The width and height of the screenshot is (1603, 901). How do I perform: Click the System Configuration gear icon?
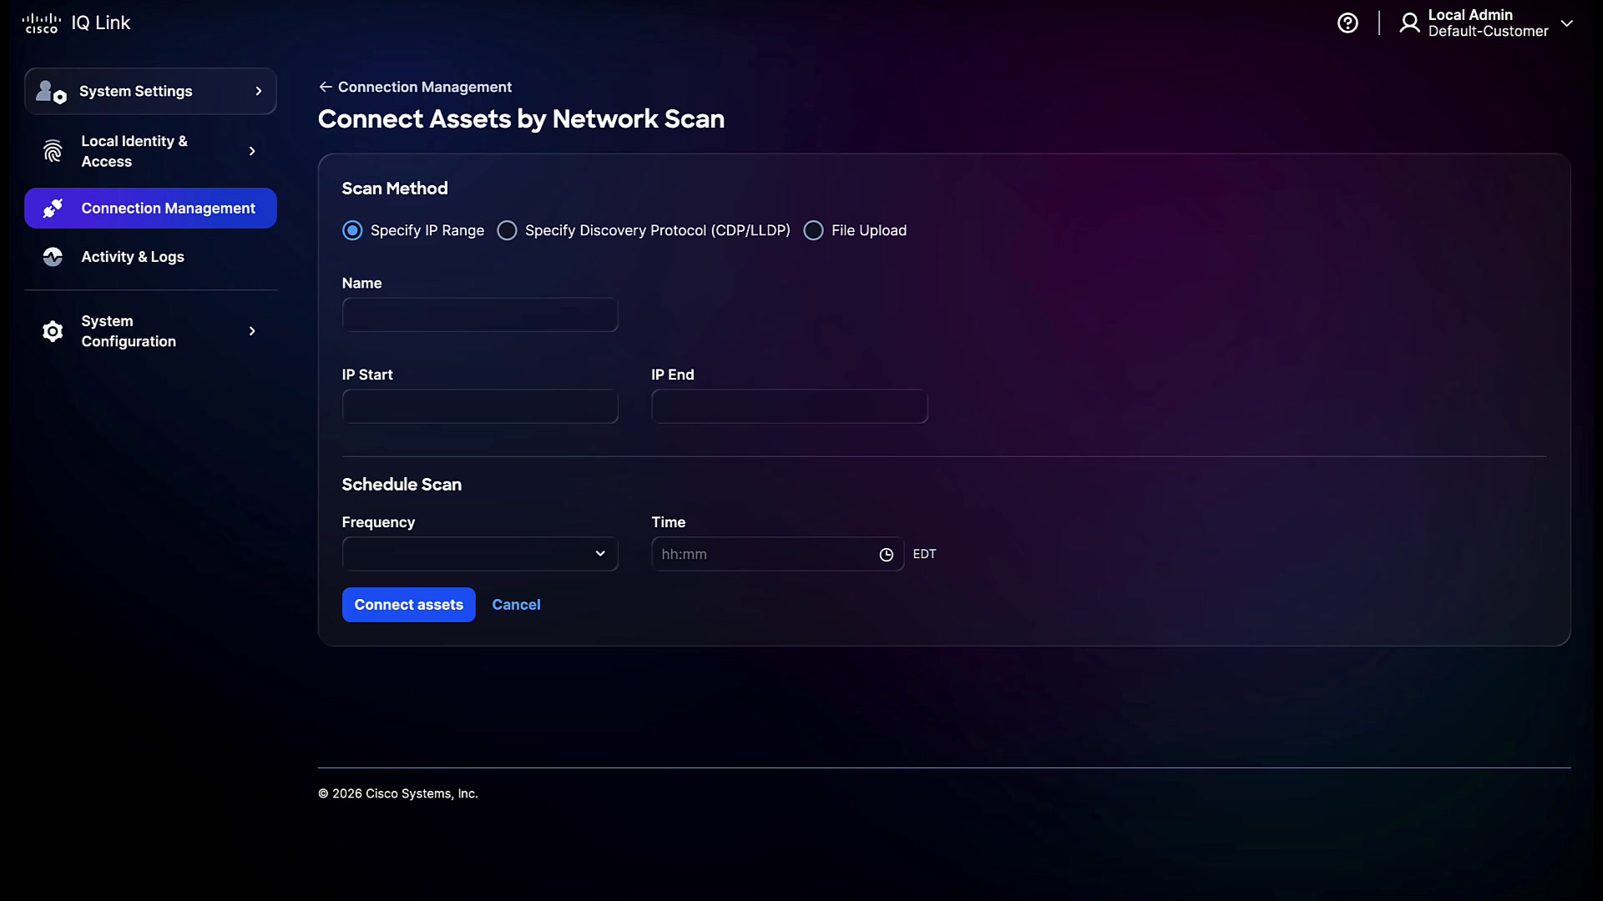(x=53, y=331)
